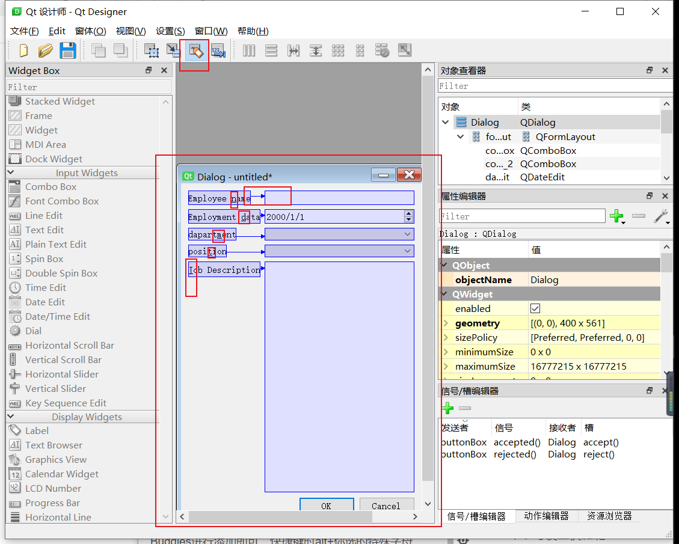Click the OK button in the dialog

(327, 506)
